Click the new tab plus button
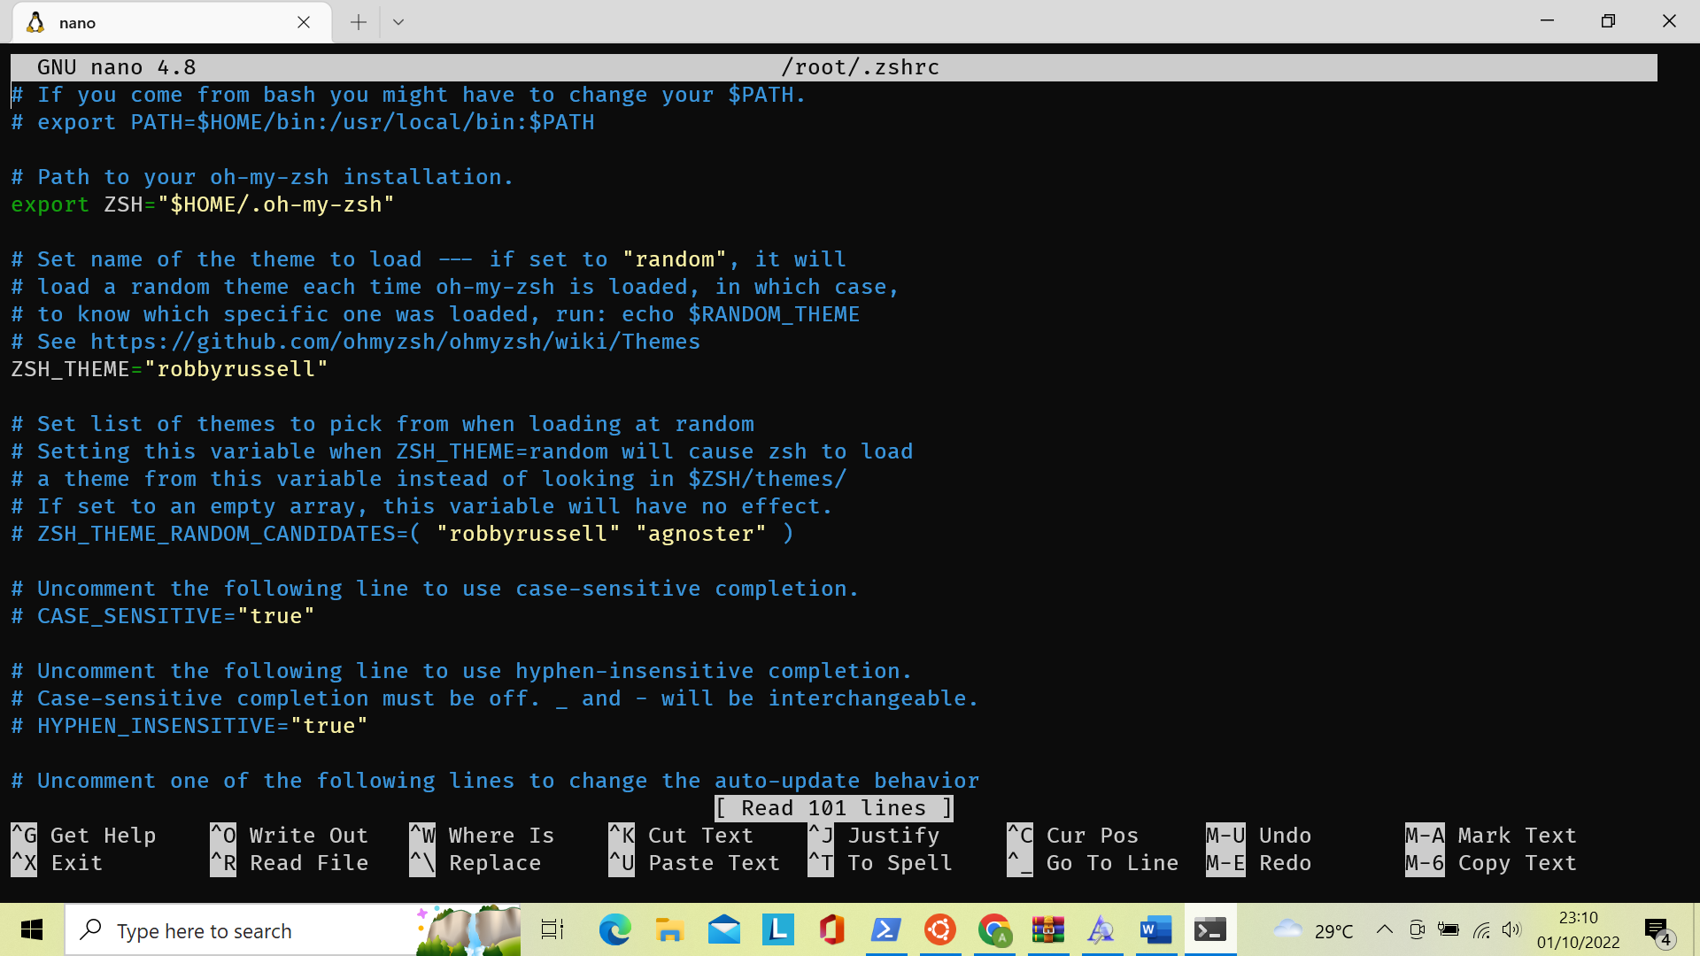This screenshot has height=956, width=1700. tap(358, 21)
